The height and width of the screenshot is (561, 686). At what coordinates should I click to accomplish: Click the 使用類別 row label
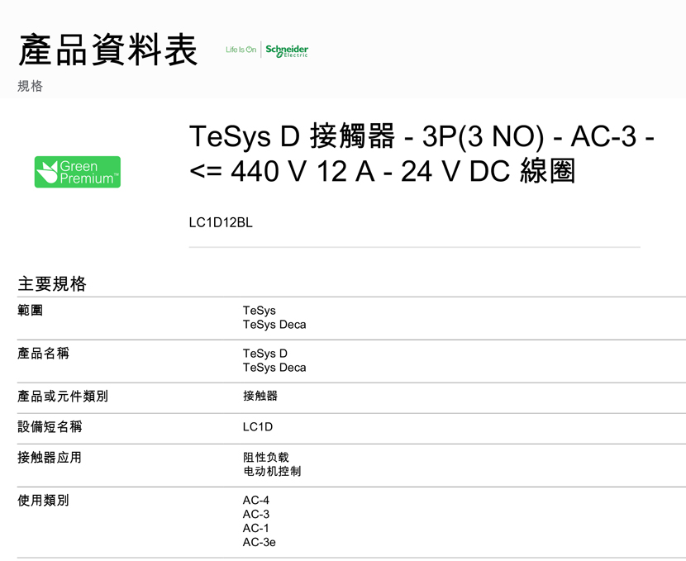tap(43, 500)
